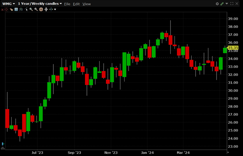Open the View menu
243x156 pixels.
pos(86,4)
